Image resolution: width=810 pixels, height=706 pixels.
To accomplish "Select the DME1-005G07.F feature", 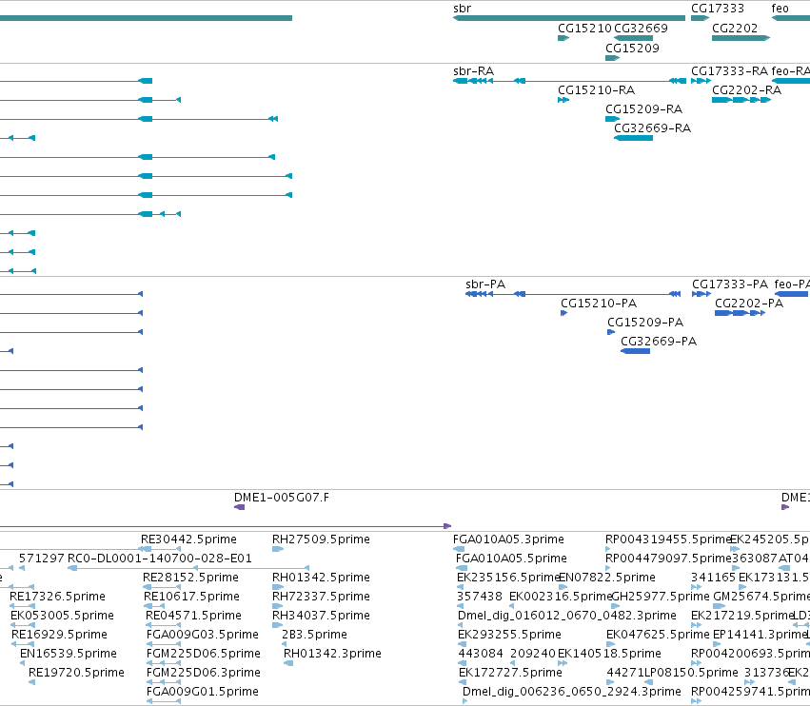I will click(239, 507).
